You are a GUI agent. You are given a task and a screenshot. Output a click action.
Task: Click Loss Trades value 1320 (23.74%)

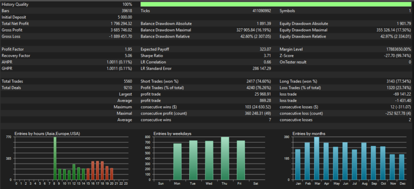[x=398, y=88]
